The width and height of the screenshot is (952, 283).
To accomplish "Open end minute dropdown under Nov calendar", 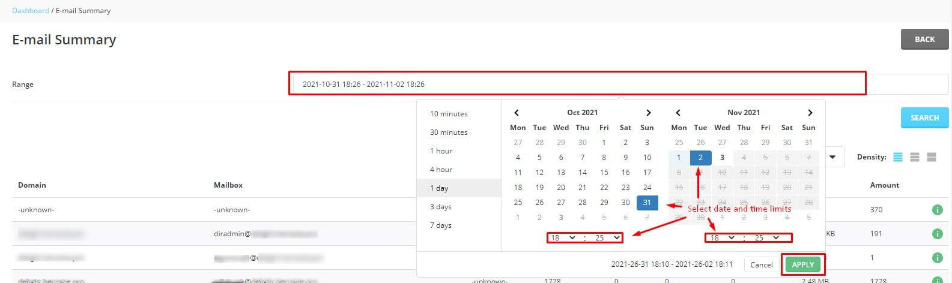I will pos(766,238).
